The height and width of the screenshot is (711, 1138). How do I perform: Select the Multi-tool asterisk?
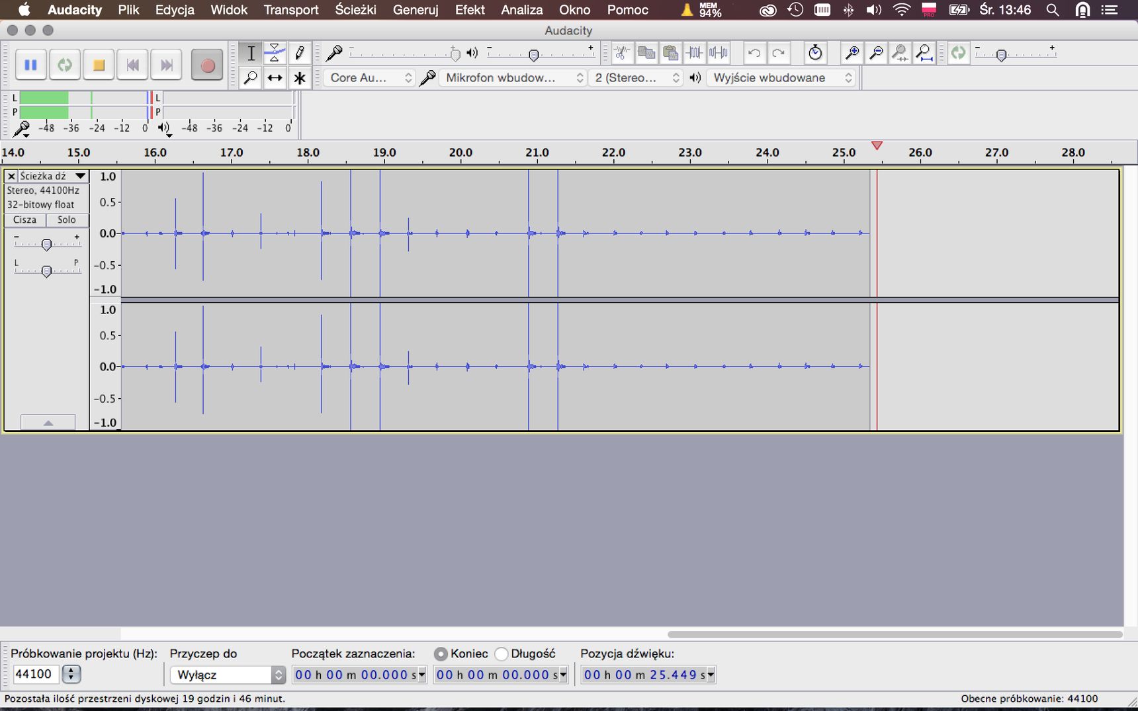pos(299,77)
